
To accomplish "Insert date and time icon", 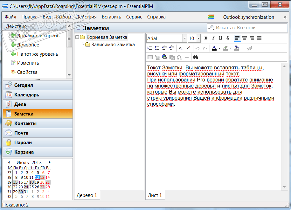I will click(x=172, y=57).
